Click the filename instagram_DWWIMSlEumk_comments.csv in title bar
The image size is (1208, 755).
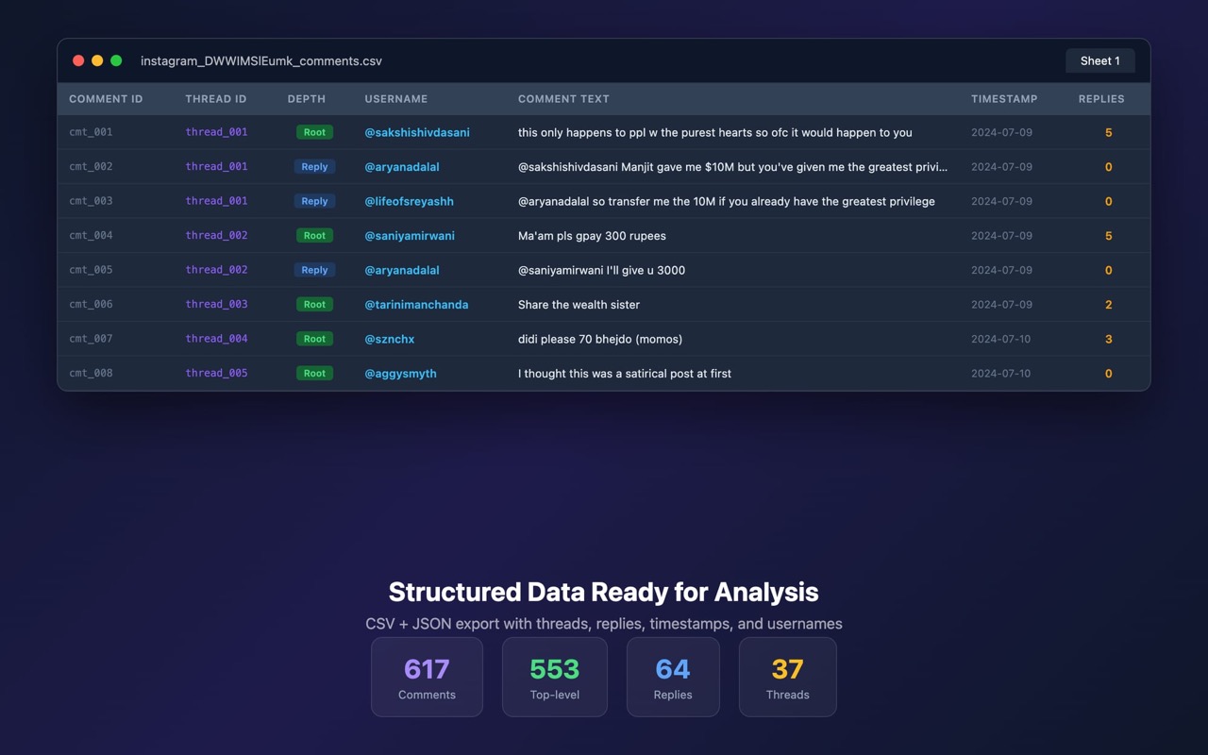[261, 61]
